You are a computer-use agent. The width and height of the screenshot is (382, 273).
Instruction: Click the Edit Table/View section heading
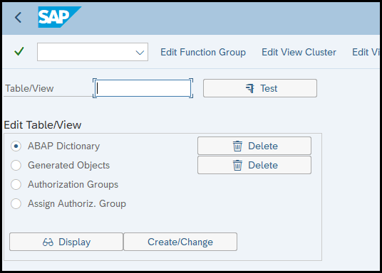(43, 125)
